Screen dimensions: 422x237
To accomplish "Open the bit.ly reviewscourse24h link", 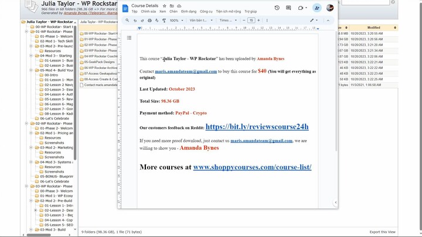I will tap(257, 127).
